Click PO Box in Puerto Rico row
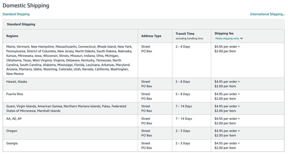288x155 pixels. [147, 99]
